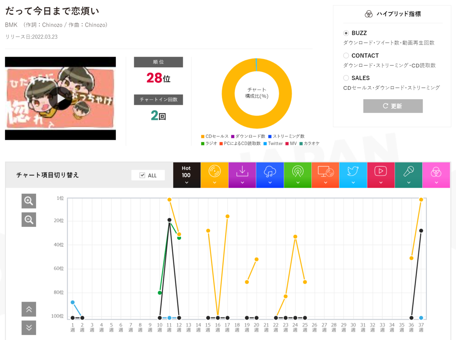Viewport: 456px width, 340px height.
Task: Zoom in on the chart
Action: (29, 201)
